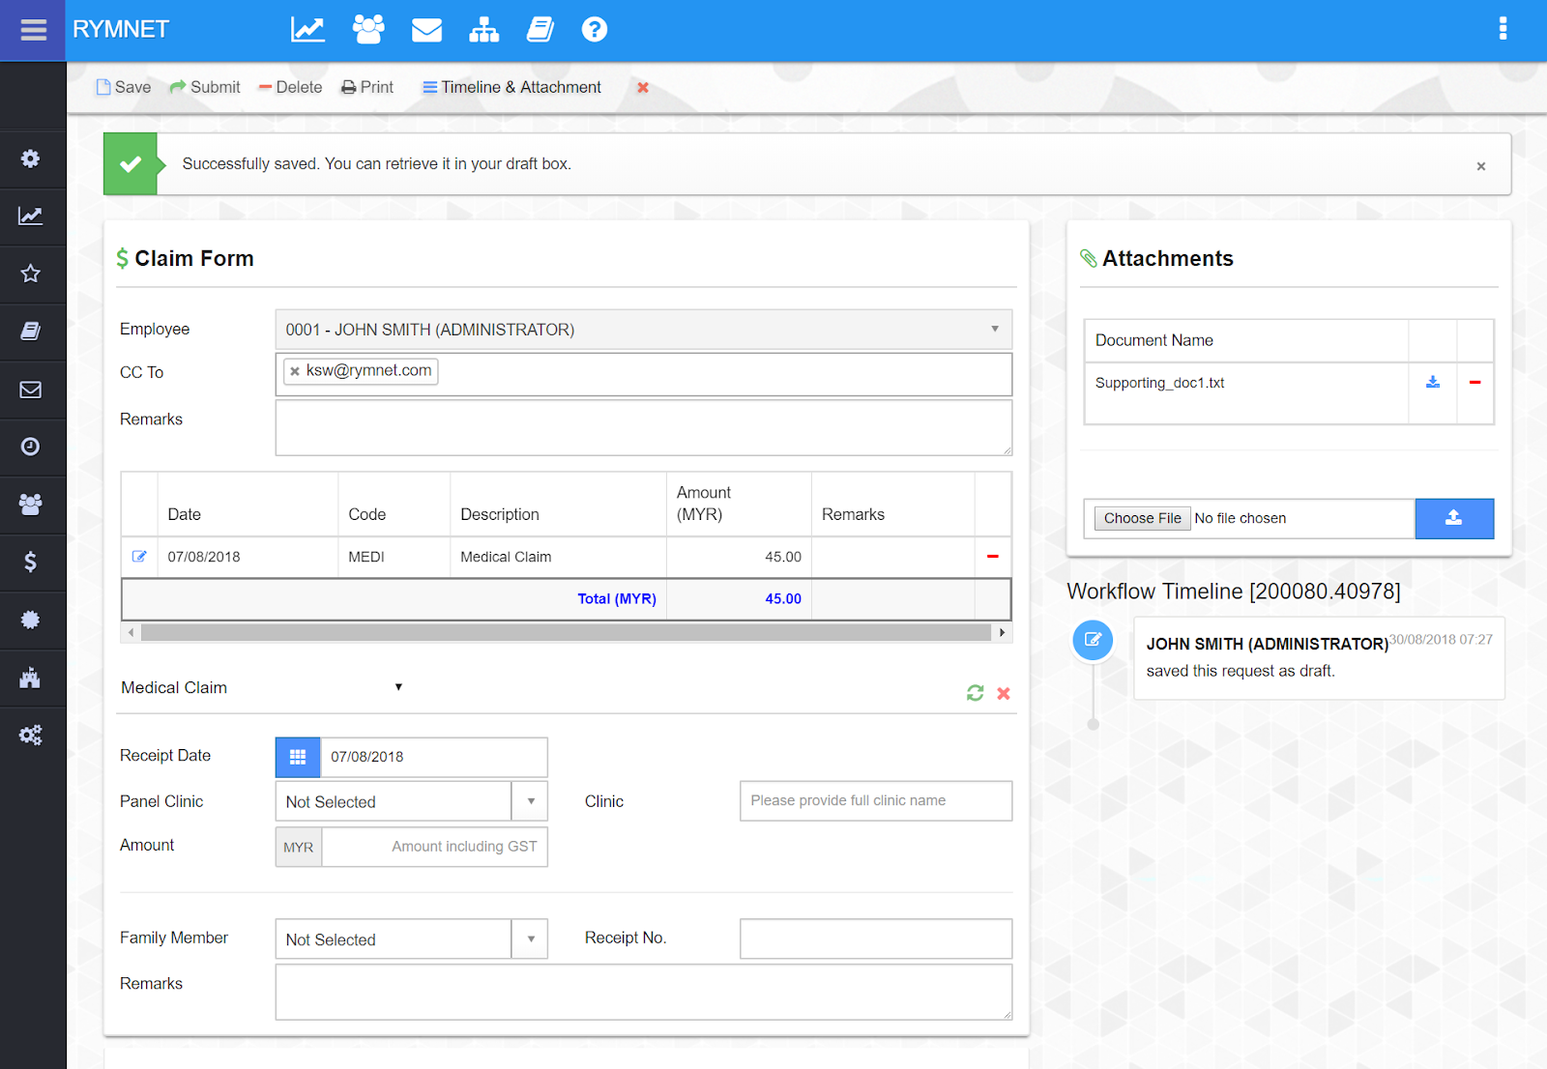Delete the MEDI claim line item
This screenshot has height=1069, width=1547.
tap(992, 556)
